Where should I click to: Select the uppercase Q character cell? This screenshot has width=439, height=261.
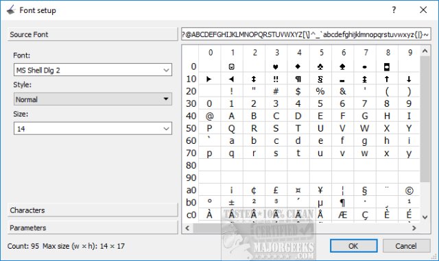(x=232, y=128)
